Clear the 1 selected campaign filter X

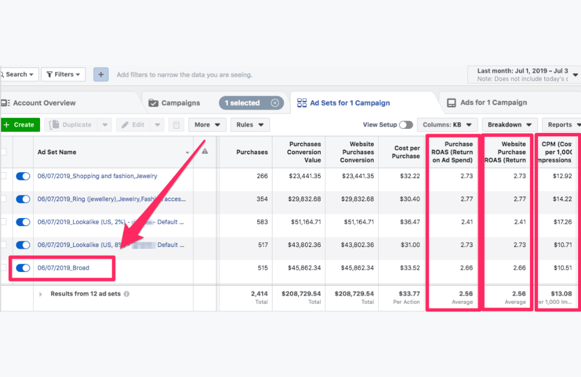(275, 103)
